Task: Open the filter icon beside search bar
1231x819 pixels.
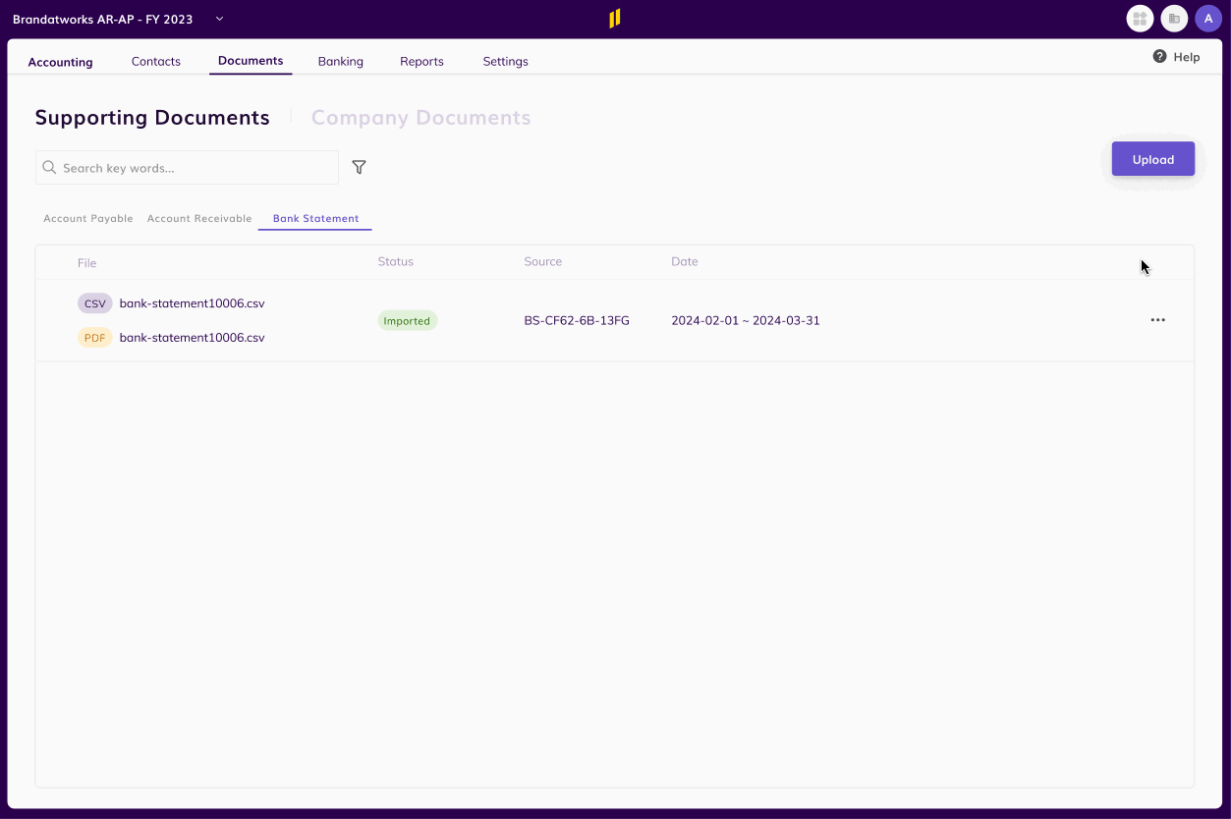Action: [359, 167]
